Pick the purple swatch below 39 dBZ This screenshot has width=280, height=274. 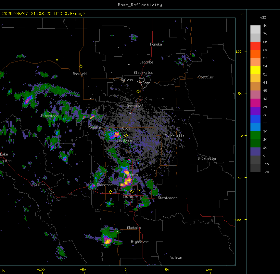click(255, 111)
